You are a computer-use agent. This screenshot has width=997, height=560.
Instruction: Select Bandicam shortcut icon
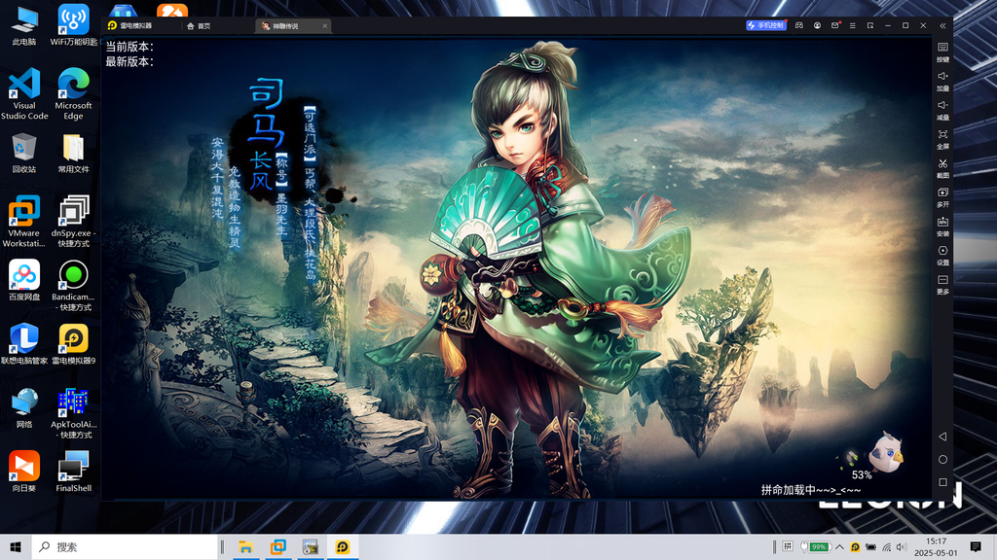tap(73, 285)
